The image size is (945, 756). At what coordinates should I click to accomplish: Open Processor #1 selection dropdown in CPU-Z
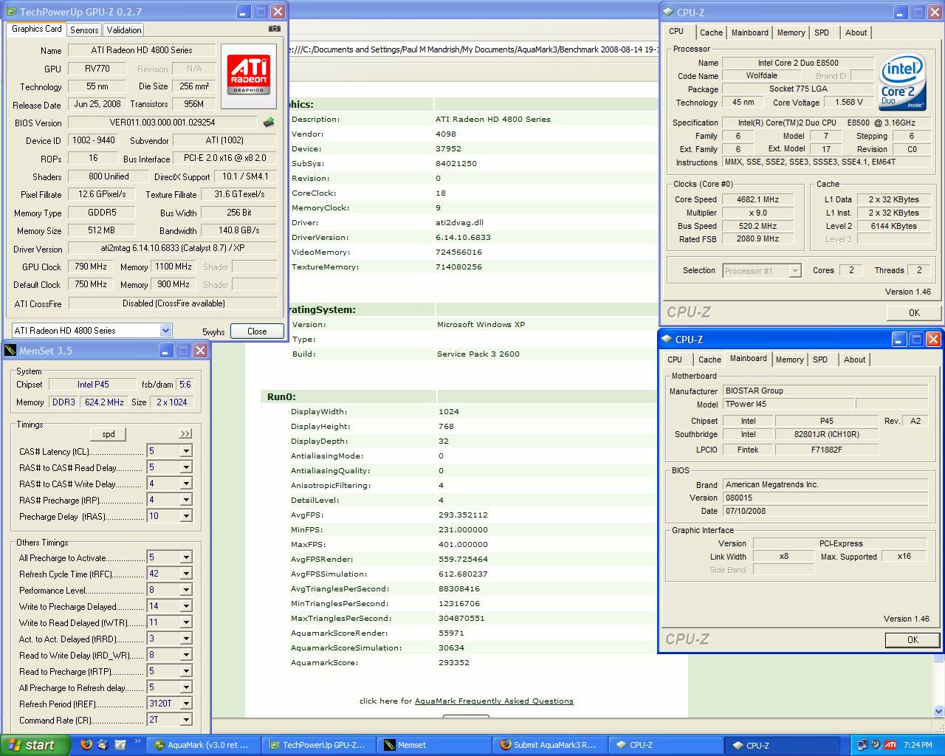tap(795, 271)
